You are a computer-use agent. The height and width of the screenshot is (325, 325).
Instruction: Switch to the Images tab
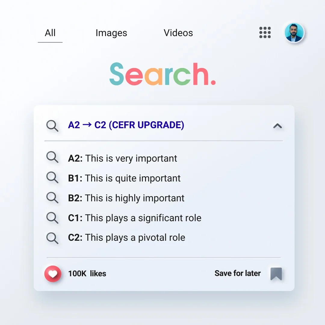point(111,33)
